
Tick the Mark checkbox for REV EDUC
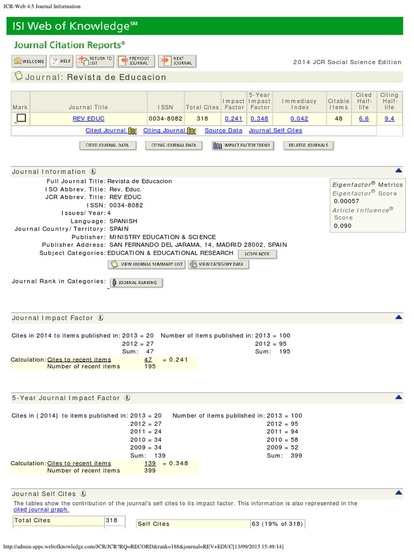(x=22, y=118)
